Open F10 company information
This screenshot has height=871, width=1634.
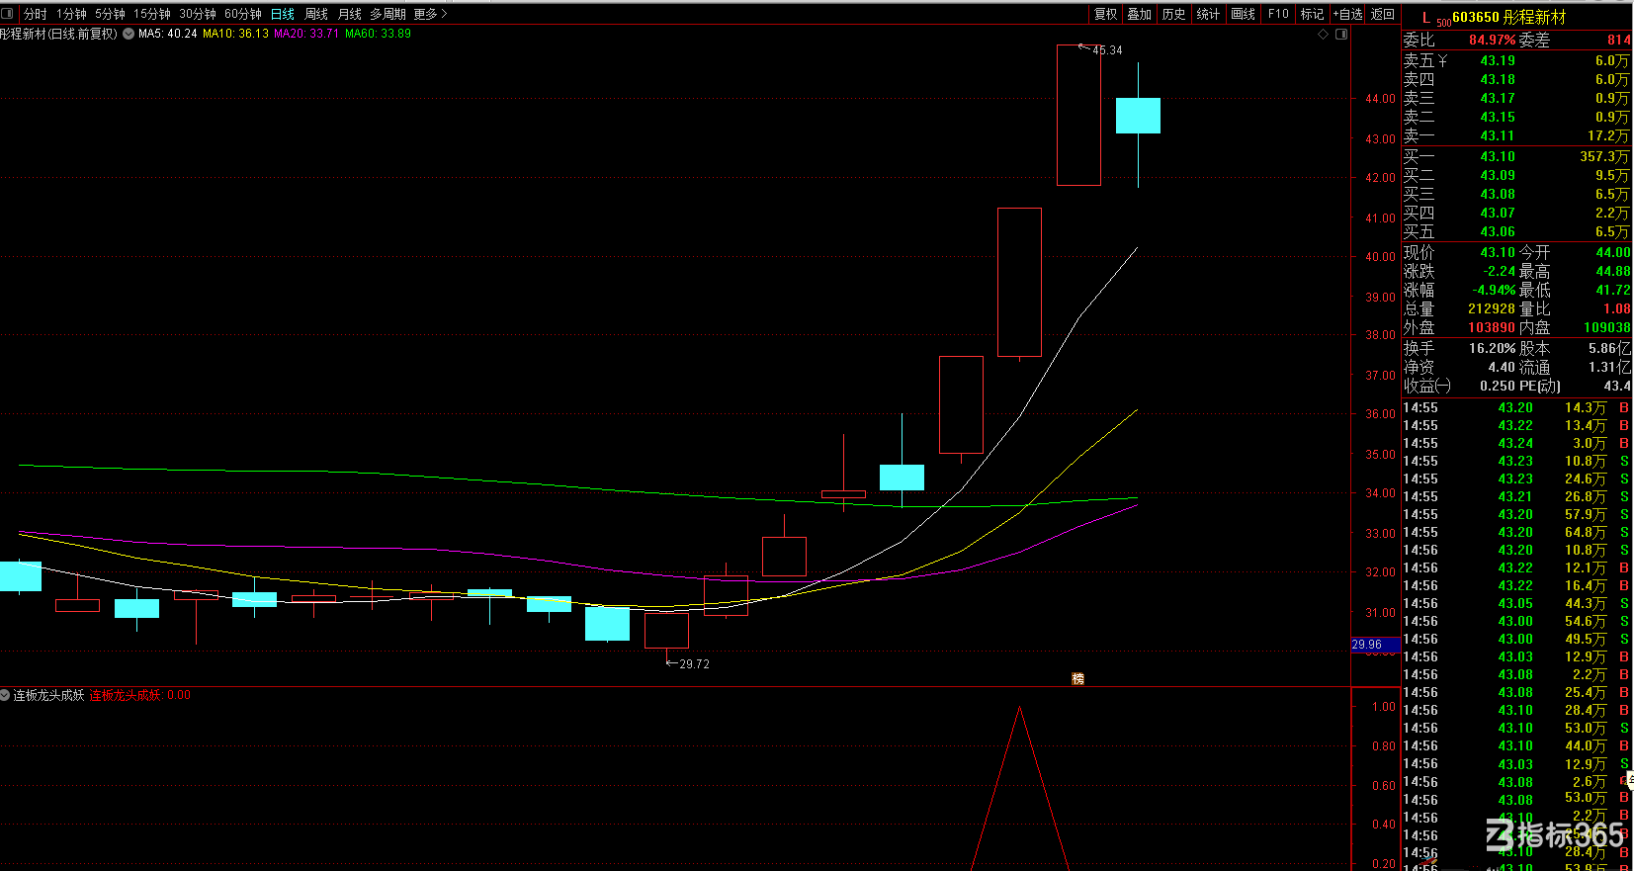point(1279,14)
